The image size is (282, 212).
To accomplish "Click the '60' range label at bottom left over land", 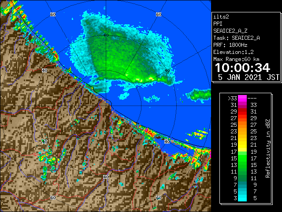I will [x=53, y=197].
